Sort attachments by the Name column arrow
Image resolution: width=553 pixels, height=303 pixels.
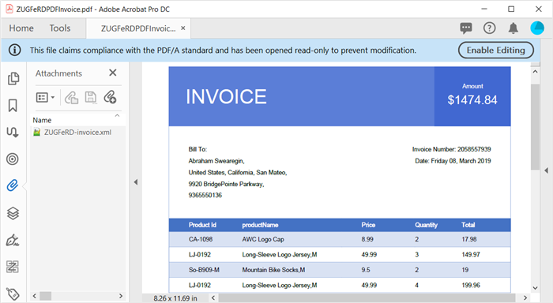coord(118,116)
